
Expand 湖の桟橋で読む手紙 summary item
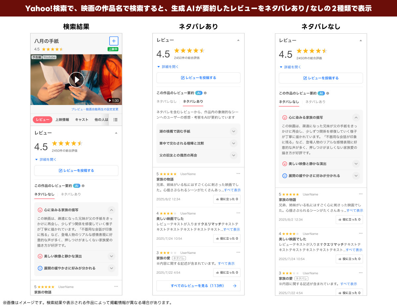tap(234, 131)
